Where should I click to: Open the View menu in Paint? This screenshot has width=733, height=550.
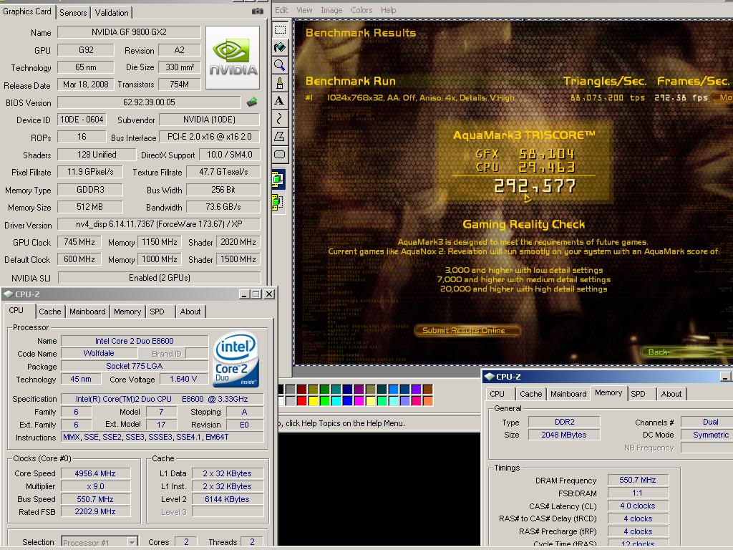pyautogui.click(x=304, y=10)
